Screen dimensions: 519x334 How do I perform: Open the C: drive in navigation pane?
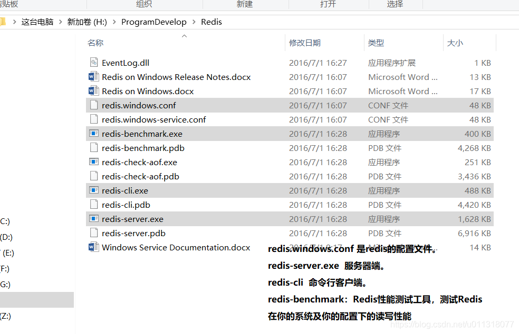coord(5,221)
